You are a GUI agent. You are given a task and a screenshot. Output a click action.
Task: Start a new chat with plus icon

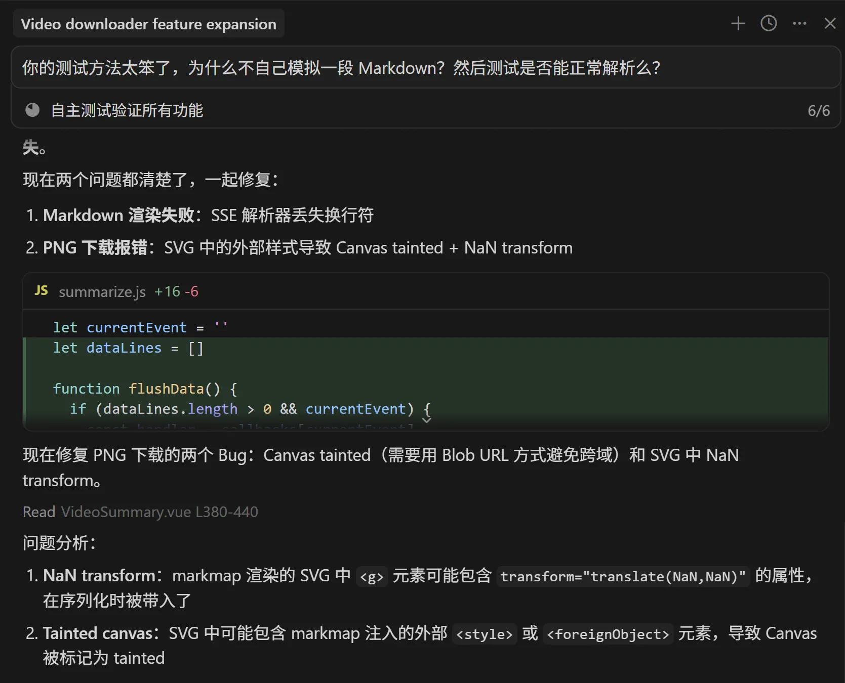tap(738, 23)
